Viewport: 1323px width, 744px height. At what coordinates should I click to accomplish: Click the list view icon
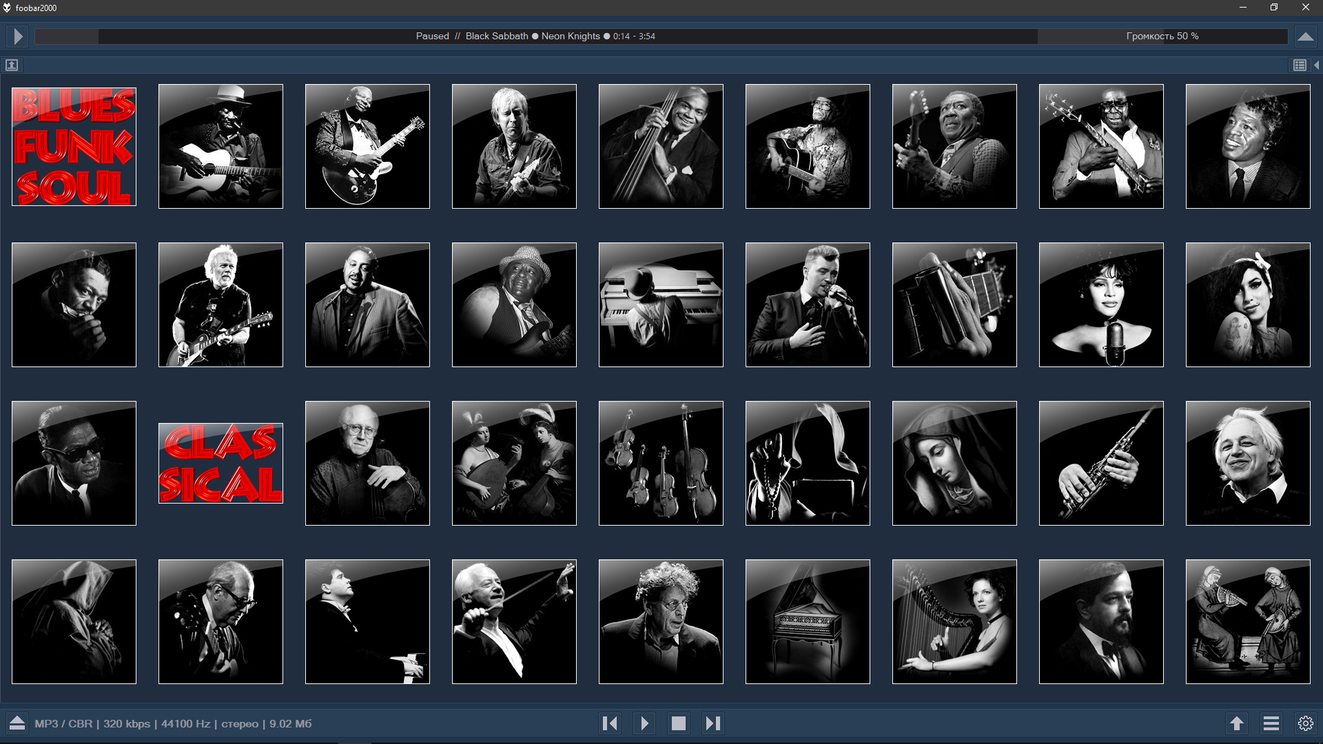1300,65
